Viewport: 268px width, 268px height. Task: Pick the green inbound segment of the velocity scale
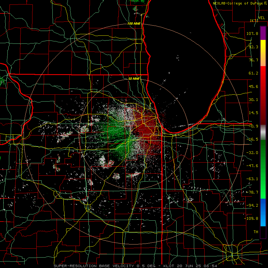coord(263,169)
